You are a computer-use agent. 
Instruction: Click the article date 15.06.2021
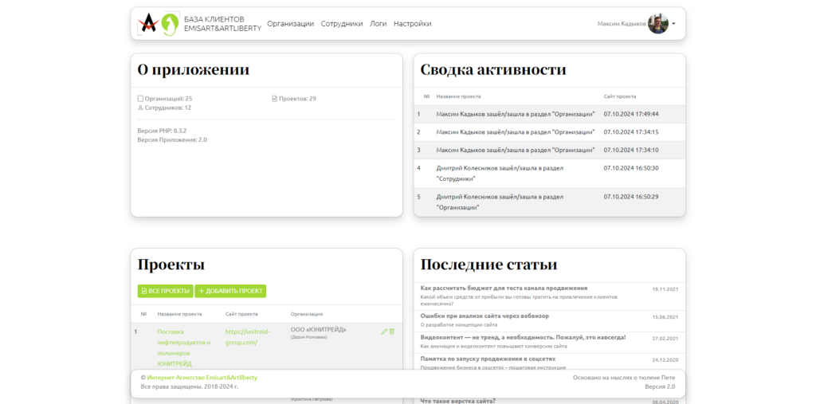[665, 317]
